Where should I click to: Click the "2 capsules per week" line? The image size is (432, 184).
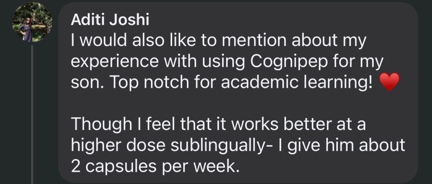pyautogui.click(x=155, y=166)
